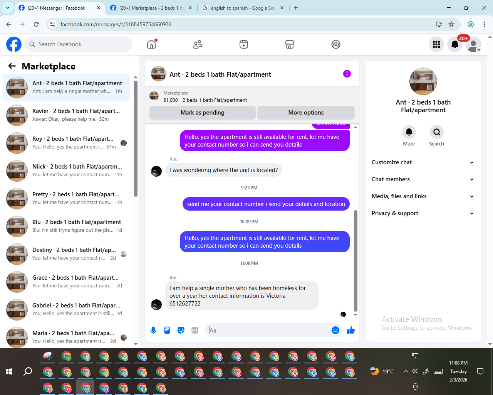Click the back arrow next to Marketplace
This screenshot has width=493, height=395.
click(12, 66)
